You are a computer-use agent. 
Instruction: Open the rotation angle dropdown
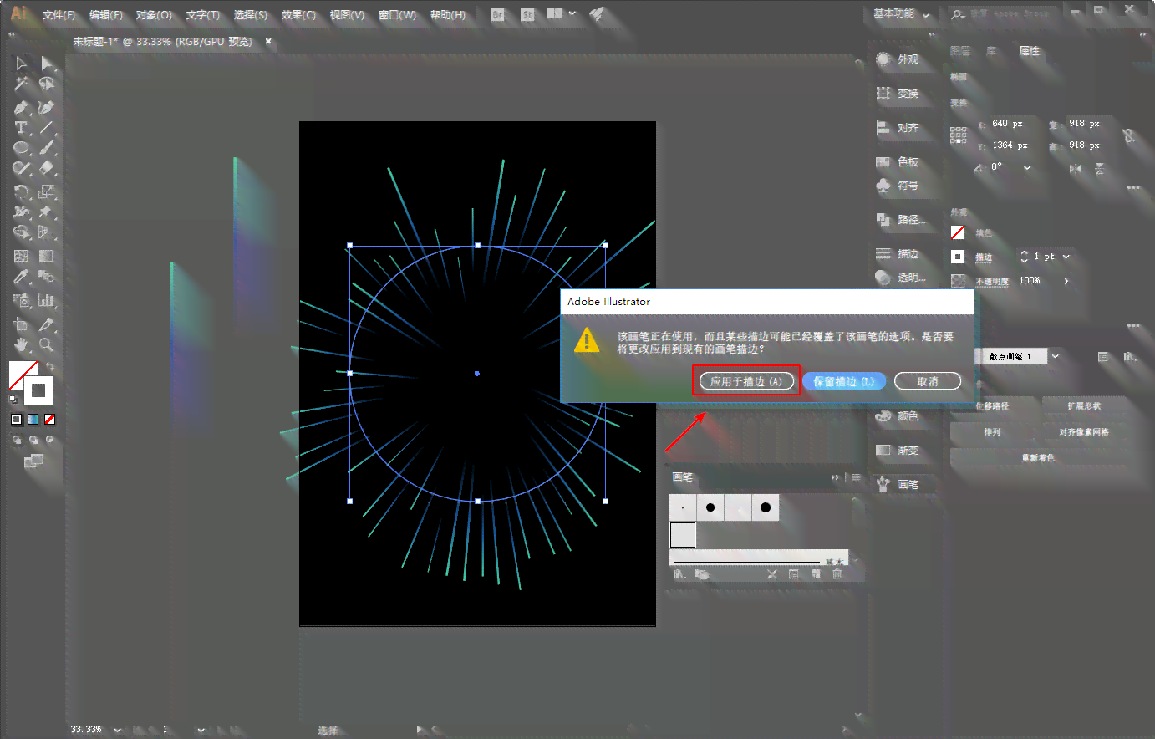pos(1027,168)
